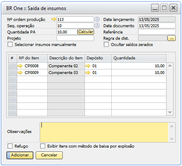
Task: Open choose-from-list icon for Seq. operação
Action: tap(97, 26)
